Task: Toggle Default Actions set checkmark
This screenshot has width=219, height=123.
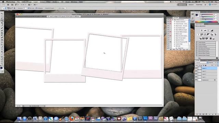Action: click(168, 20)
